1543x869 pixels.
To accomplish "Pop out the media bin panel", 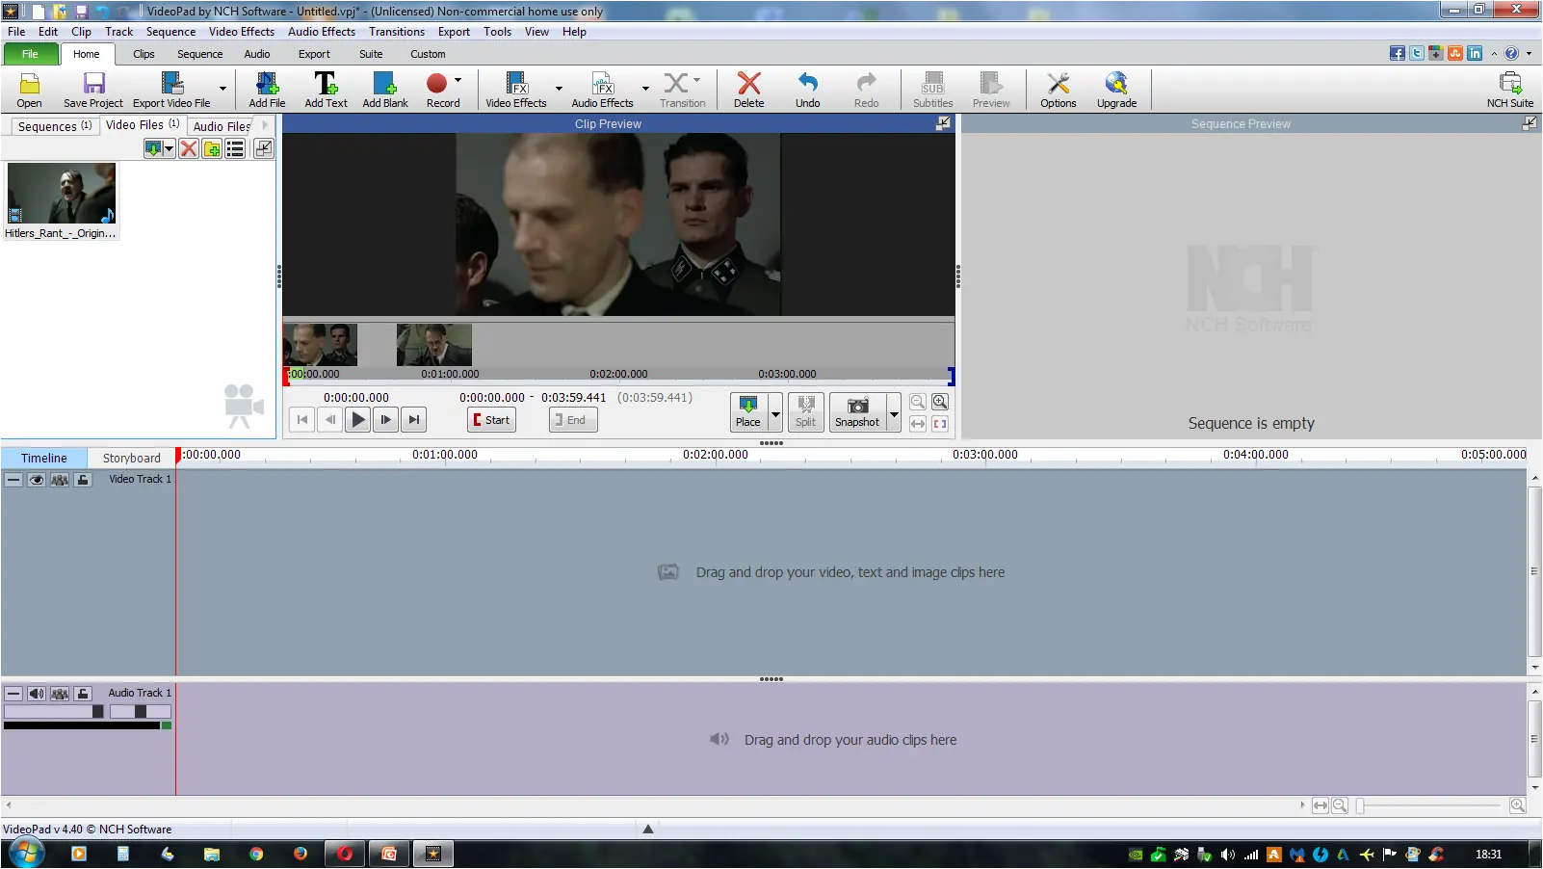I will click(263, 148).
